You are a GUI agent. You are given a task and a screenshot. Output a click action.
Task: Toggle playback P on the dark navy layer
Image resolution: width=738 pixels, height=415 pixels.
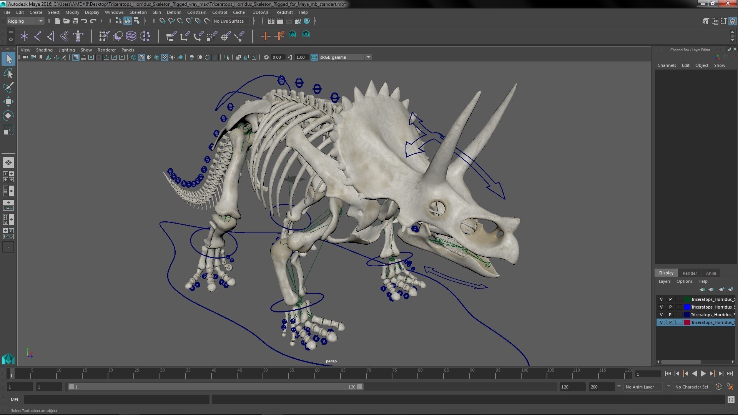click(x=670, y=315)
